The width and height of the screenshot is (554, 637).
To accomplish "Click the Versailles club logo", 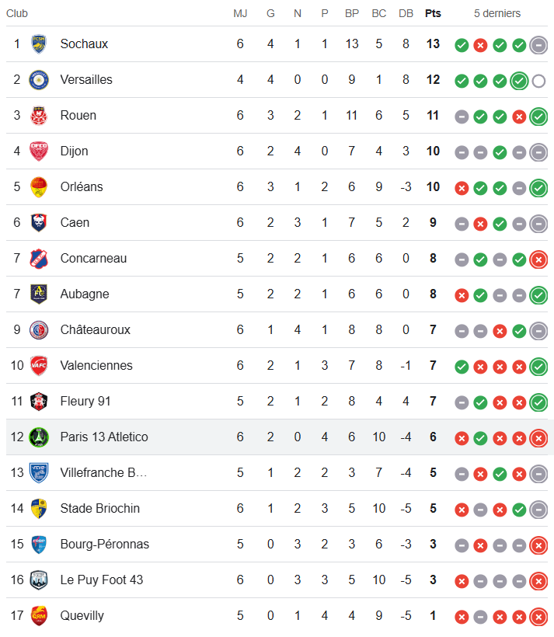I will pos(39,79).
